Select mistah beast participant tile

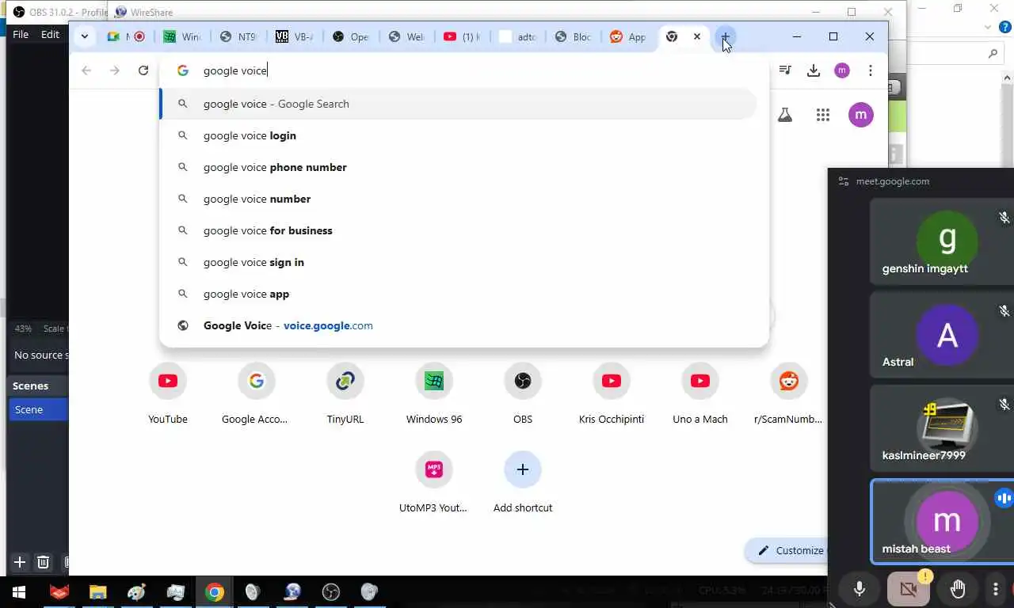tap(942, 521)
